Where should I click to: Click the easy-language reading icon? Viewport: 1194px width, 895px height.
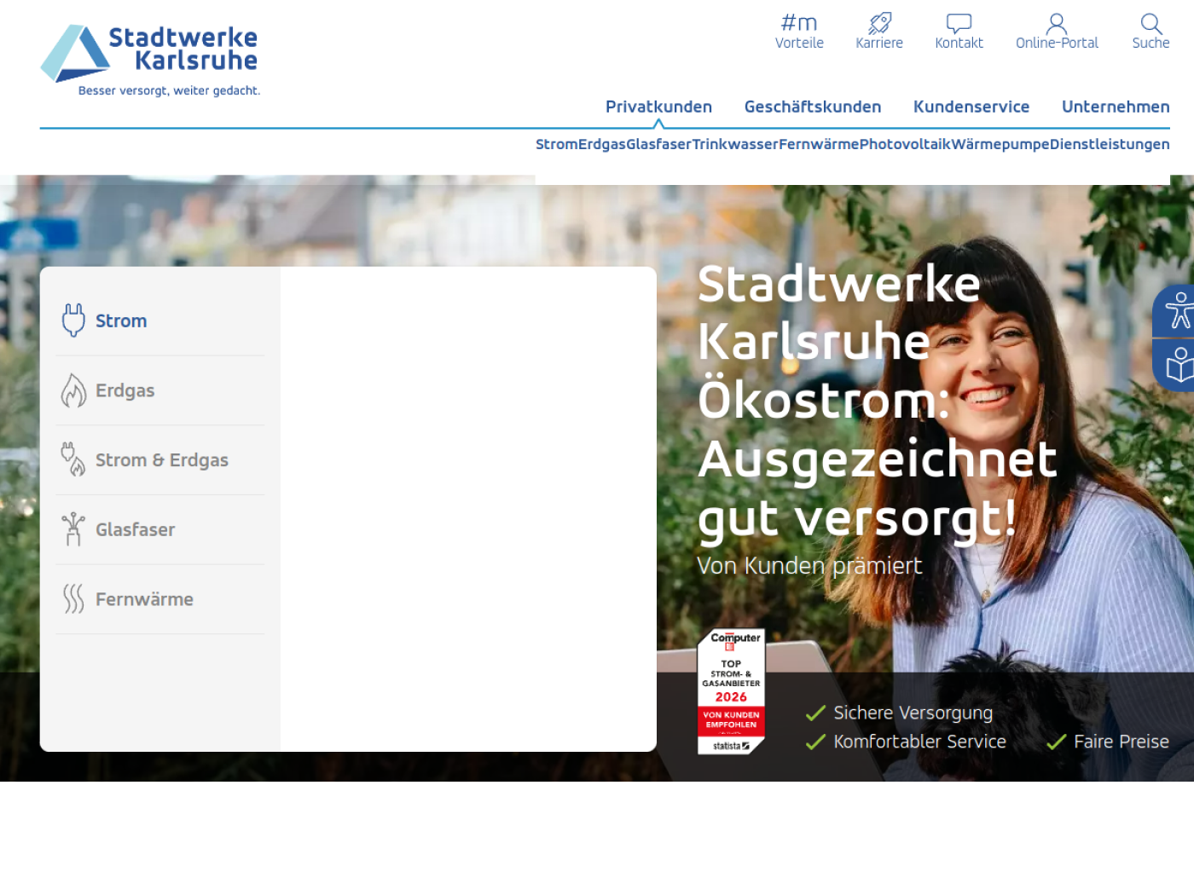click(x=1180, y=365)
